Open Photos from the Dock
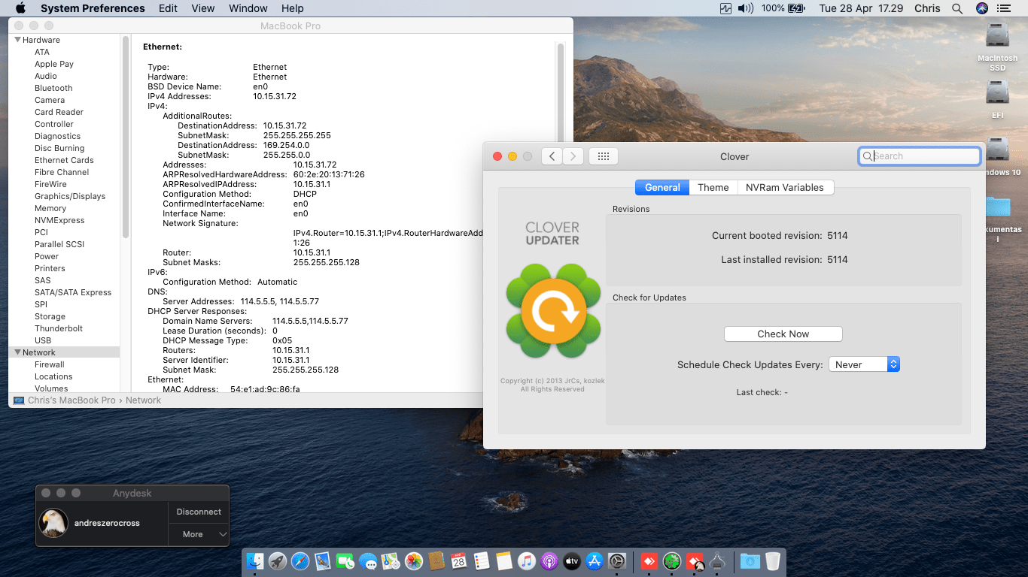 (x=414, y=560)
